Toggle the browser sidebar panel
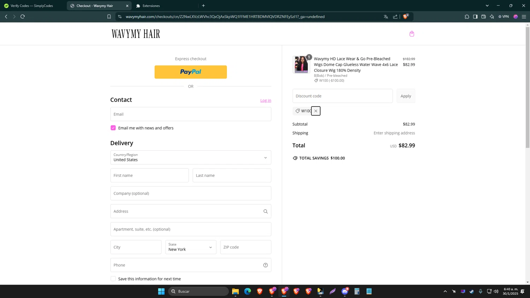 pos(475,17)
